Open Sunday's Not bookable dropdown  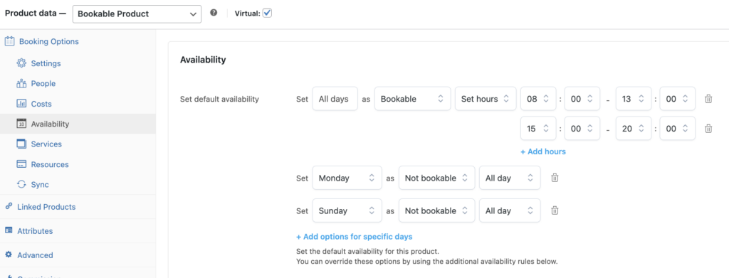click(436, 210)
